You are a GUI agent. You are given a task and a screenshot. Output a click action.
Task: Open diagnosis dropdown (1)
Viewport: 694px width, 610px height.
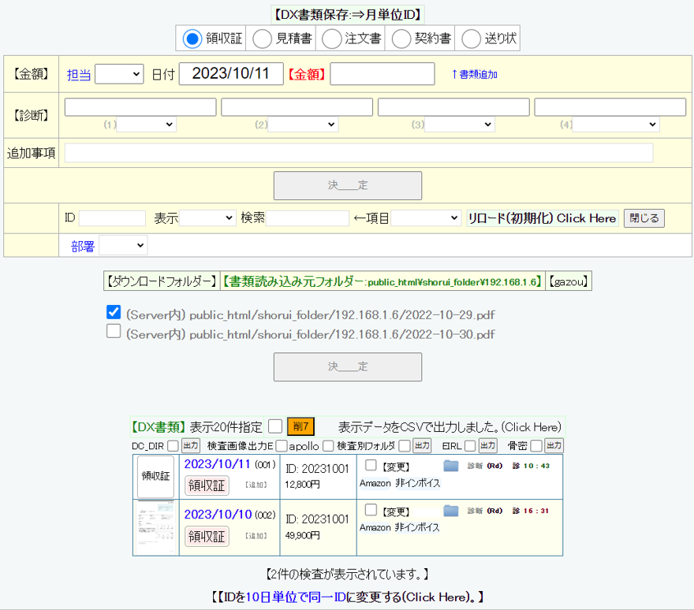[146, 125]
